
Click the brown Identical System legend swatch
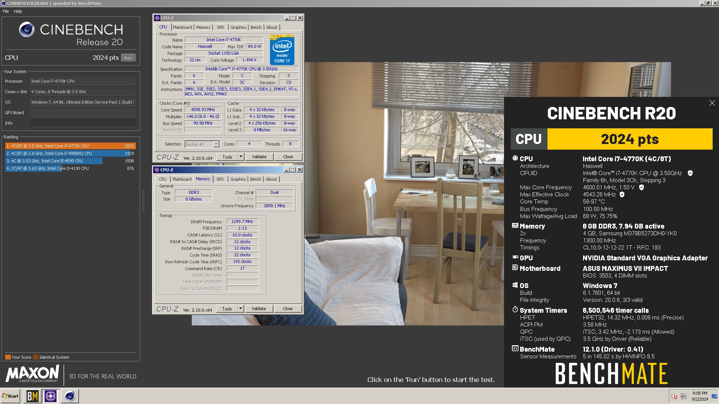pos(36,357)
